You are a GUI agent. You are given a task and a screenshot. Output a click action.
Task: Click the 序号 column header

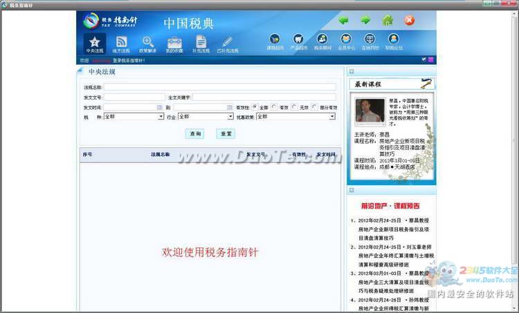click(x=87, y=154)
